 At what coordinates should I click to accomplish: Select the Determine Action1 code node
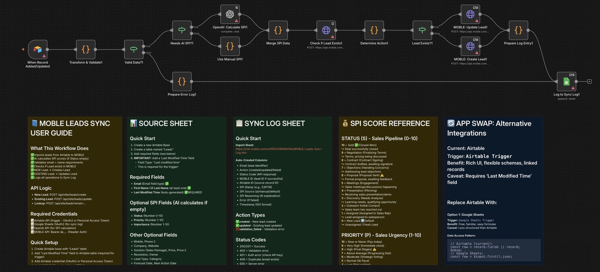tap(374, 30)
